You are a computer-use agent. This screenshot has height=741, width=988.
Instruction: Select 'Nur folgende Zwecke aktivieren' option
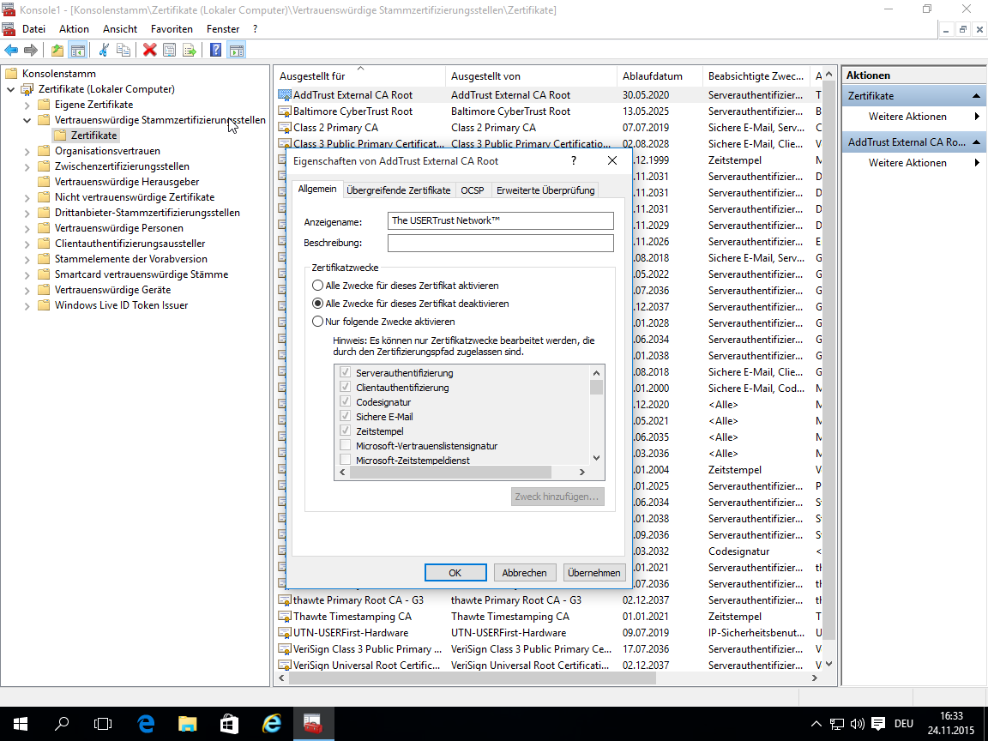pyautogui.click(x=317, y=322)
